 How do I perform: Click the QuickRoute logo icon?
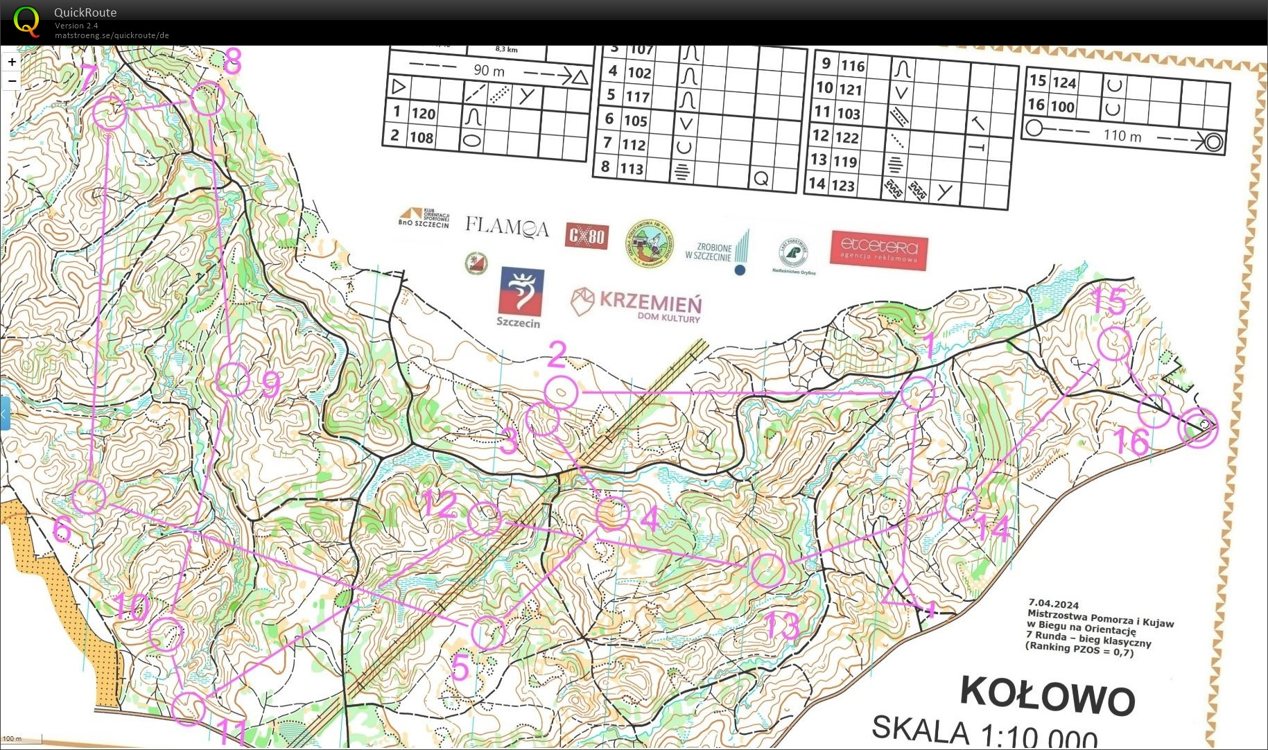[x=27, y=21]
